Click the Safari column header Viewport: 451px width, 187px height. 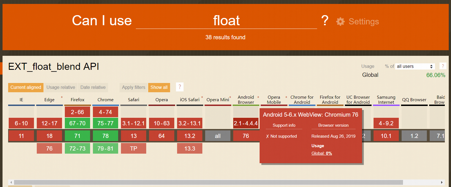(134, 100)
